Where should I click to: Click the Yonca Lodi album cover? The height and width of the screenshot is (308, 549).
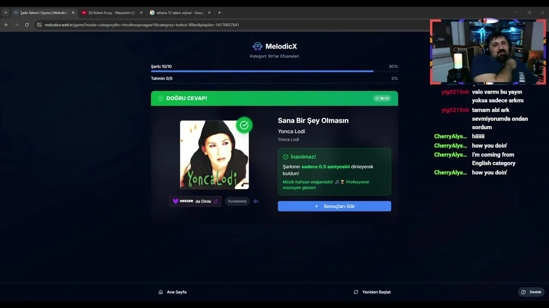click(x=214, y=155)
